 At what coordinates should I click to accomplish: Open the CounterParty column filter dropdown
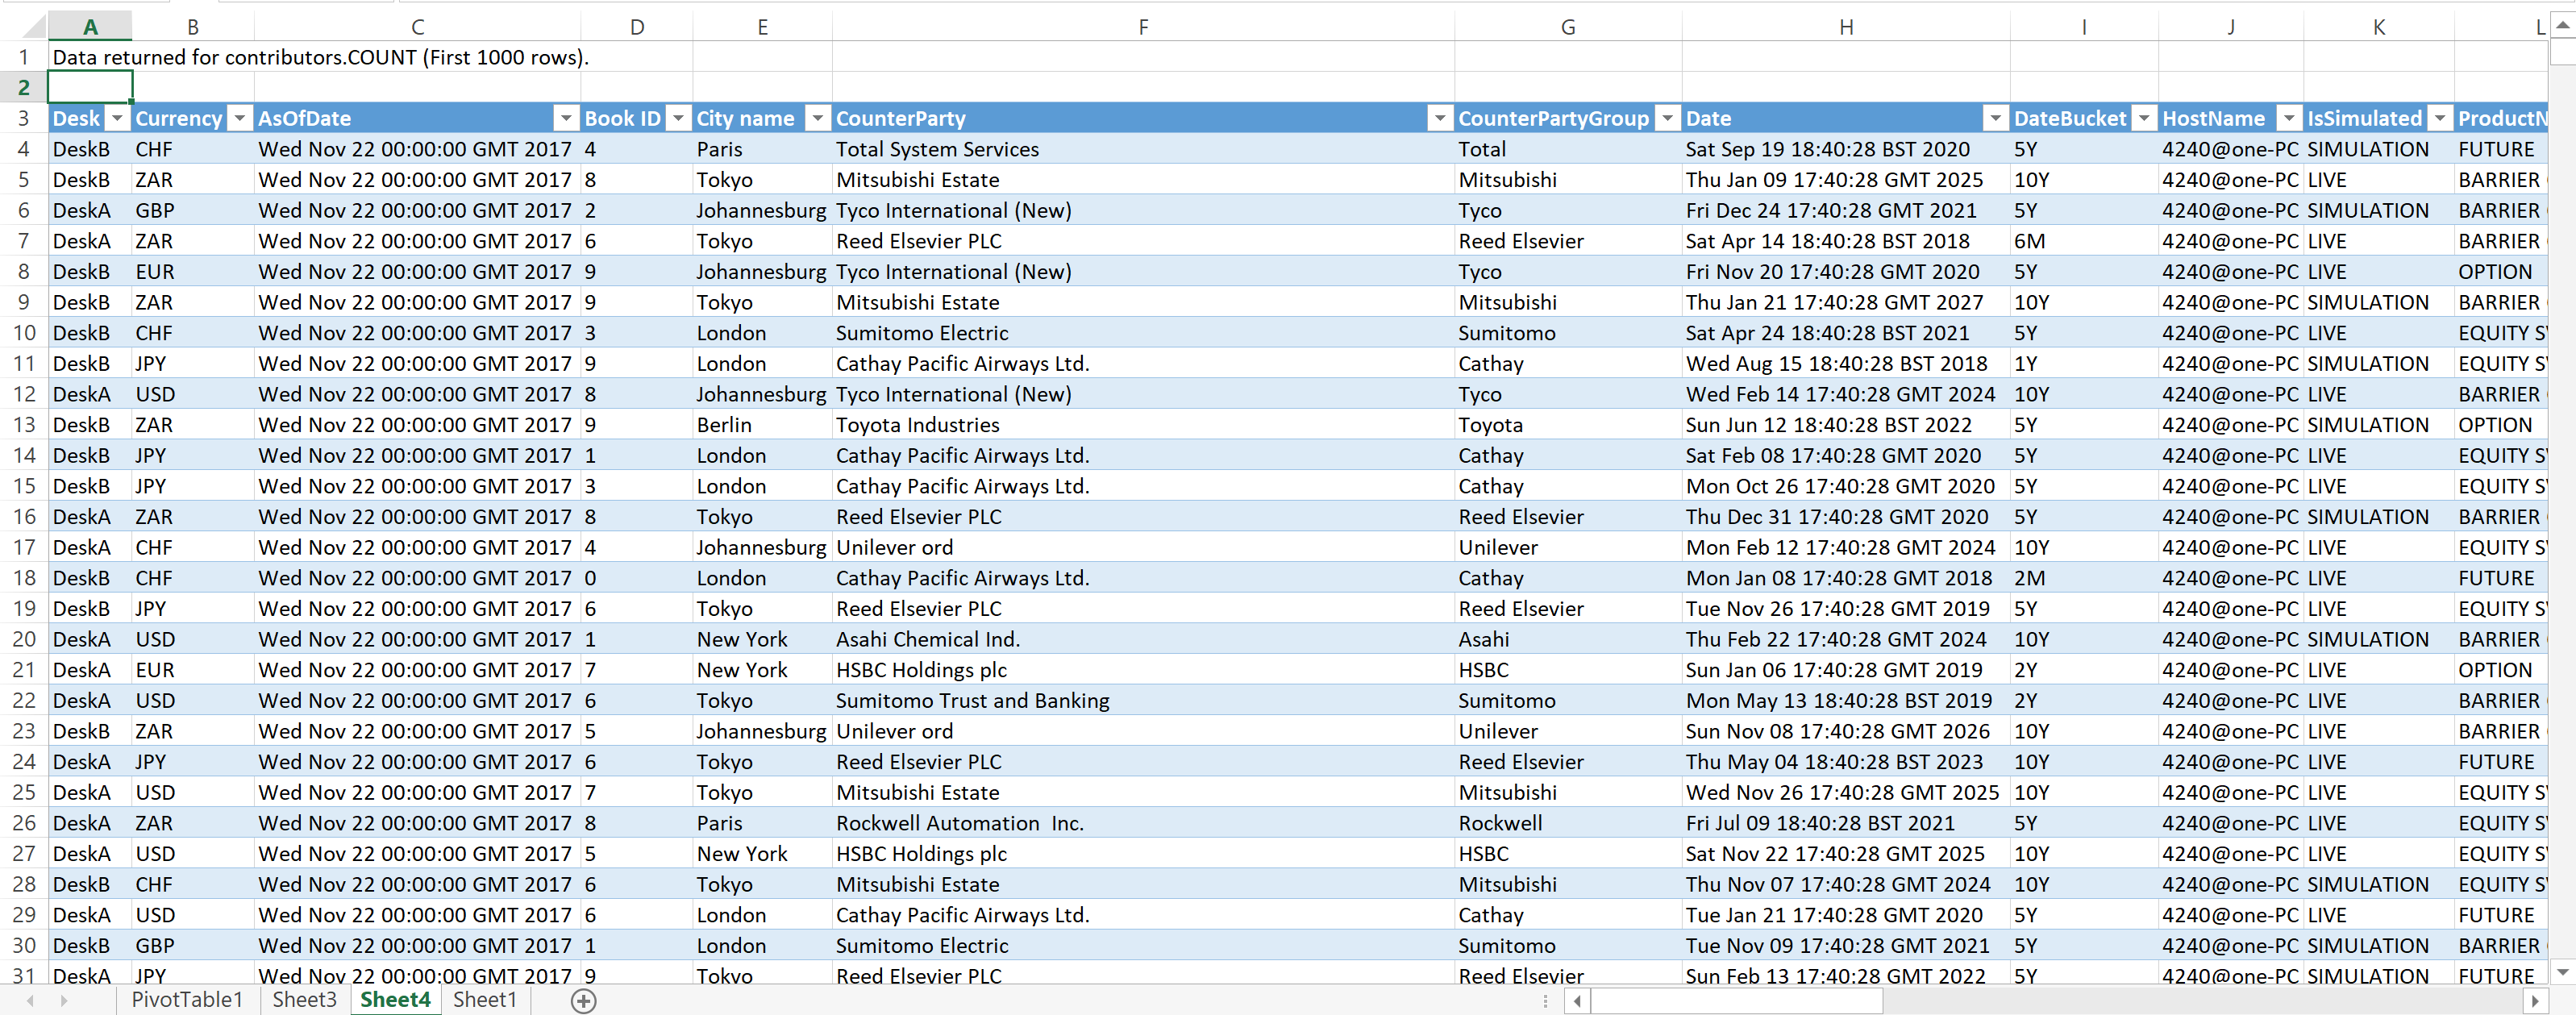point(1440,118)
